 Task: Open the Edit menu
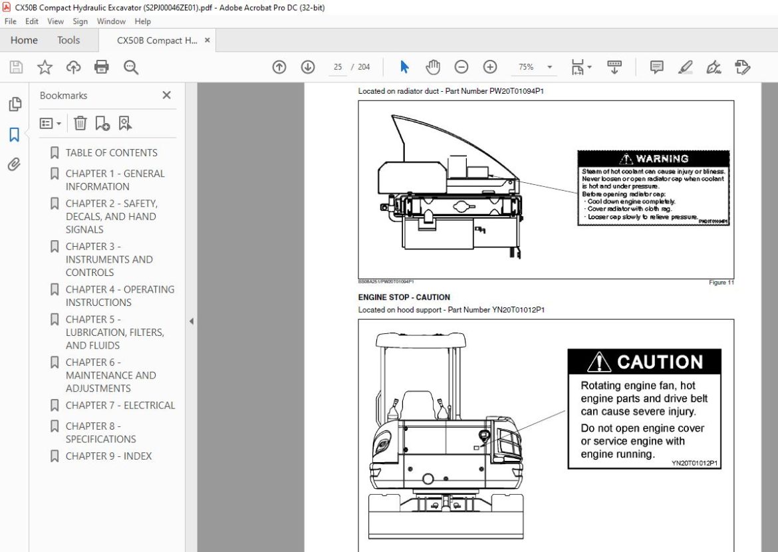pos(32,21)
